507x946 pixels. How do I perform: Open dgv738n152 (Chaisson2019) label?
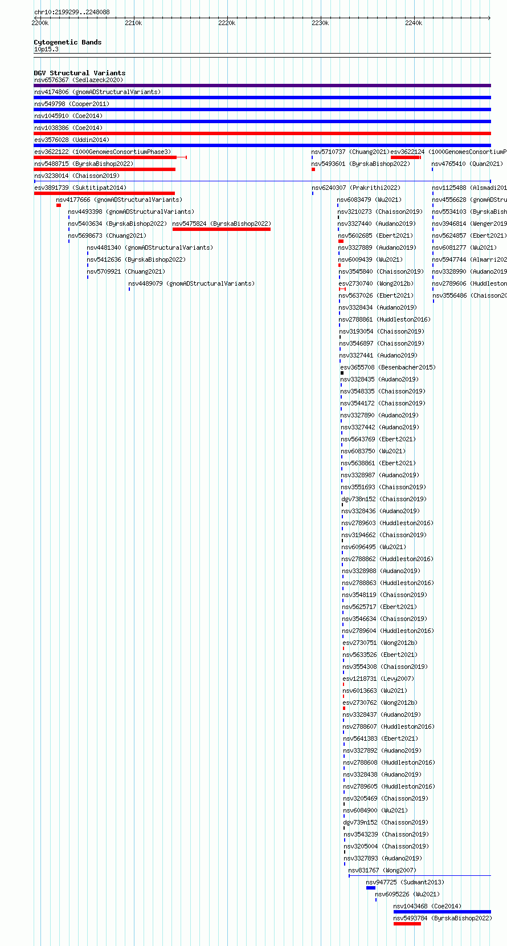(x=384, y=499)
